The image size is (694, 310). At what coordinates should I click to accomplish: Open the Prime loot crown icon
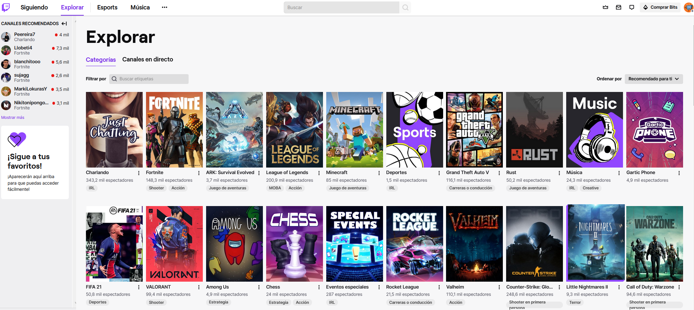[606, 7]
